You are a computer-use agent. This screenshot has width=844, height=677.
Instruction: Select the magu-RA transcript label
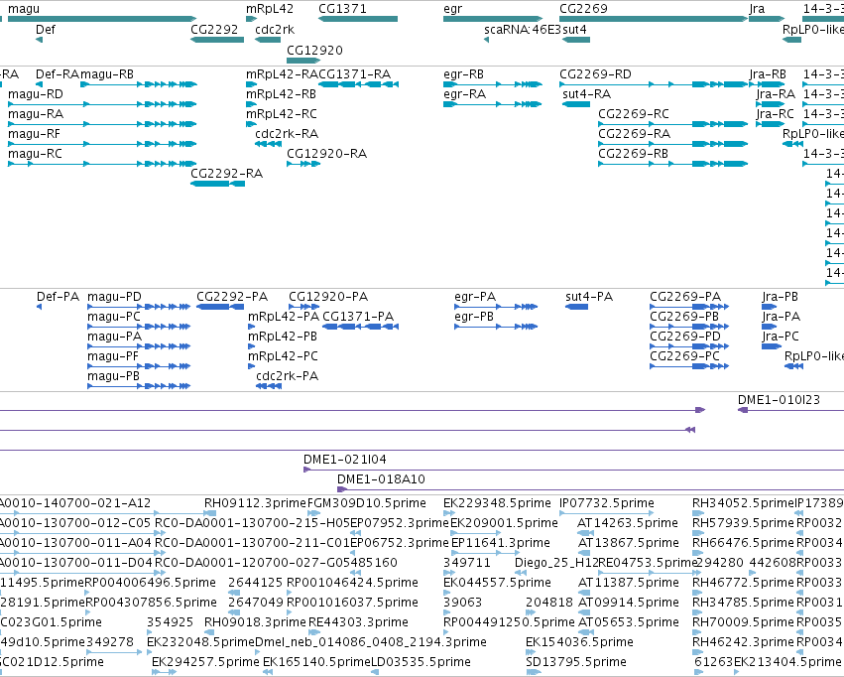tap(36, 114)
